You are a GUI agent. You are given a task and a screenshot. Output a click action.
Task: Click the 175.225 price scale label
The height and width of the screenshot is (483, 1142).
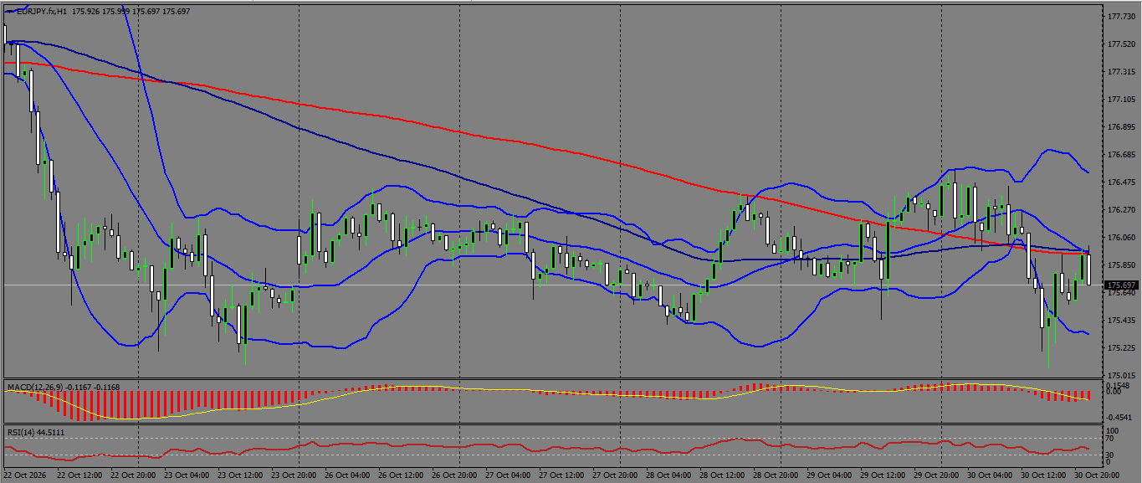(x=1119, y=348)
